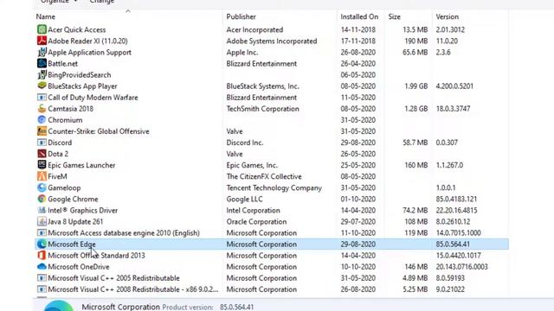This screenshot has height=311, width=554.
Task: Sort list by the Publisher column header
Action: (241, 16)
